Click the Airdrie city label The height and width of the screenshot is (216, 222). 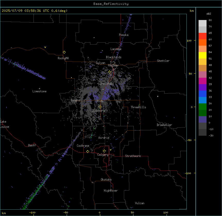[104, 138]
